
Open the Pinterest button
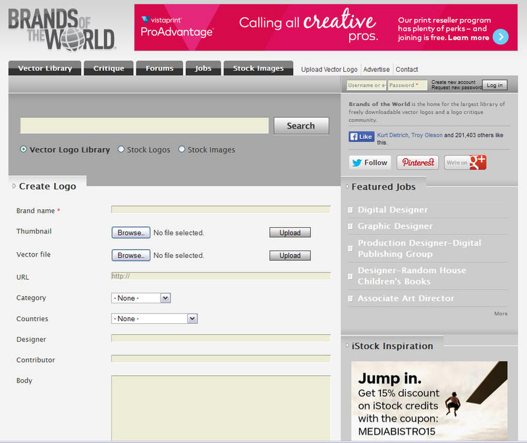(418, 163)
